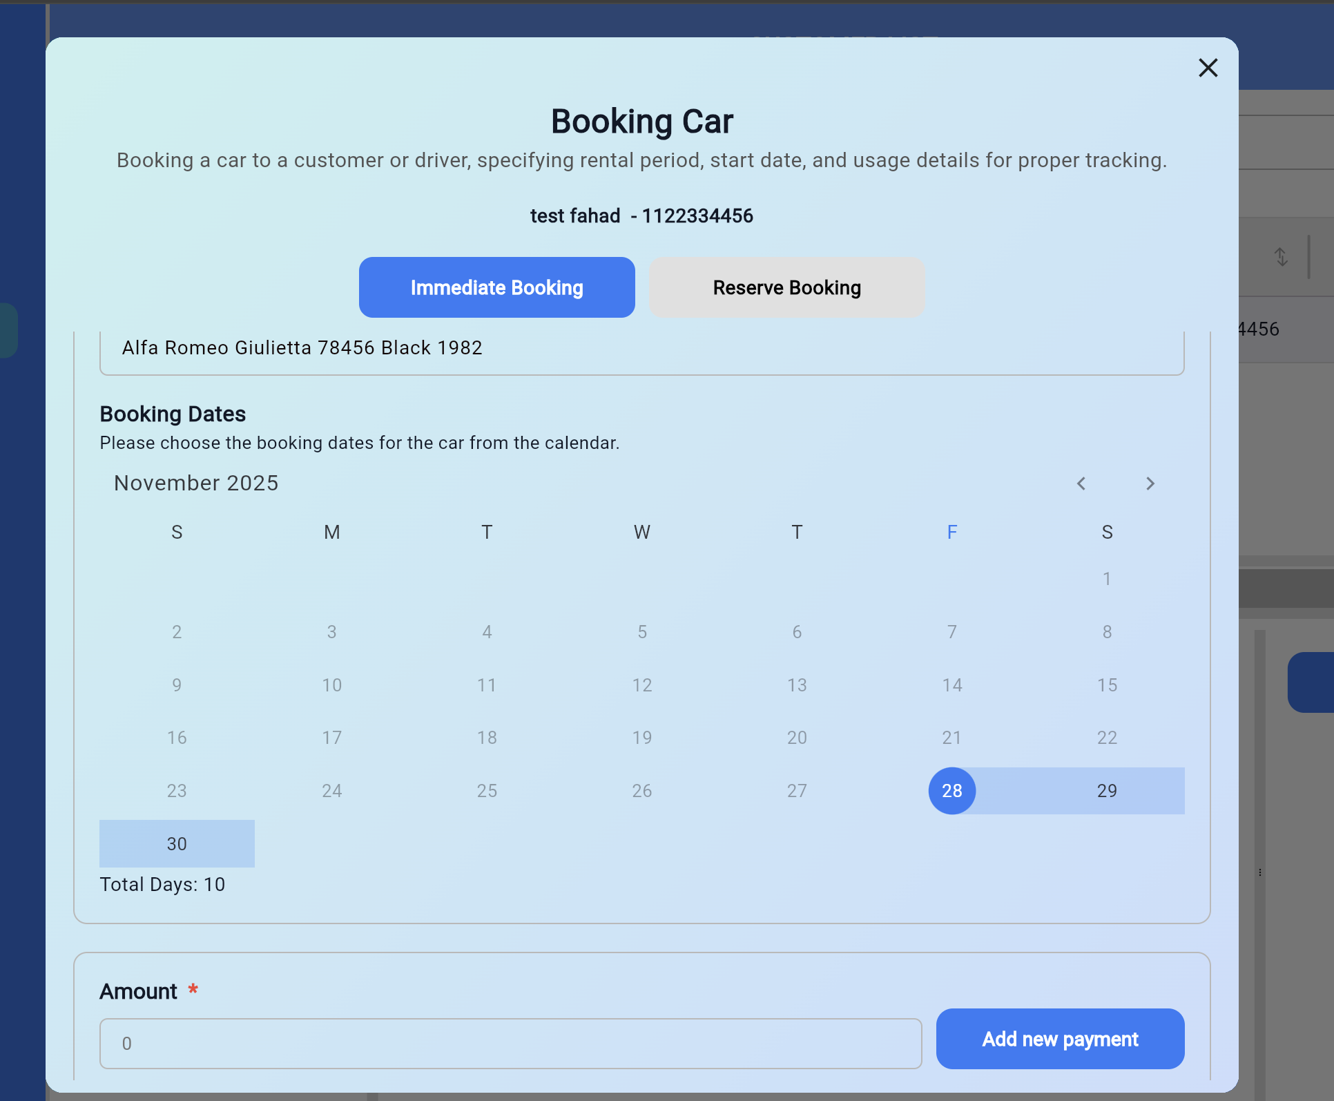Select November 28 on calendar
The height and width of the screenshot is (1101, 1334).
[951, 791]
